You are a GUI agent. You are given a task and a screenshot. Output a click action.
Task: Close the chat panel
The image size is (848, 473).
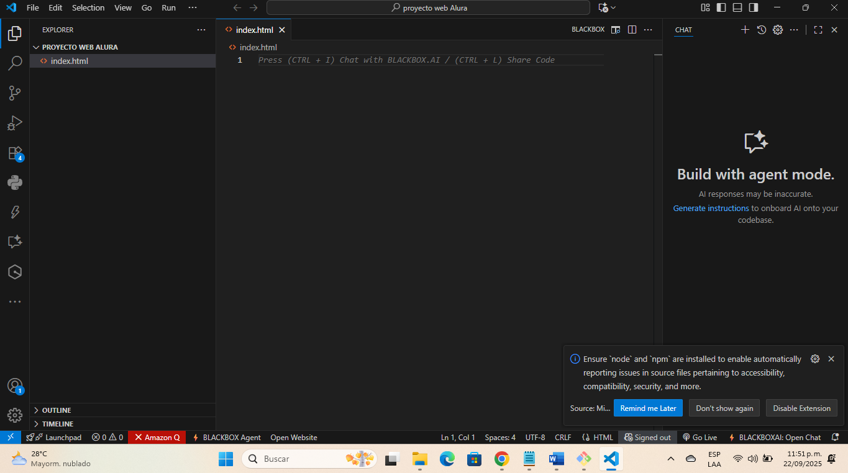[834, 30]
